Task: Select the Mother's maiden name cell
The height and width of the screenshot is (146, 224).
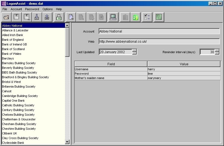Action: click(x=111, y=78)
